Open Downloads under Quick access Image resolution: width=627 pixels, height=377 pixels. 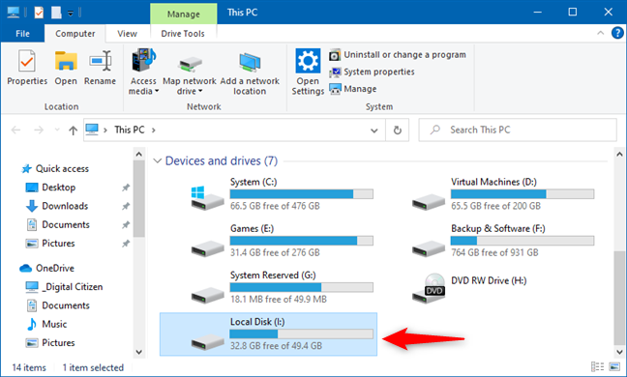[x=57, y=206]
